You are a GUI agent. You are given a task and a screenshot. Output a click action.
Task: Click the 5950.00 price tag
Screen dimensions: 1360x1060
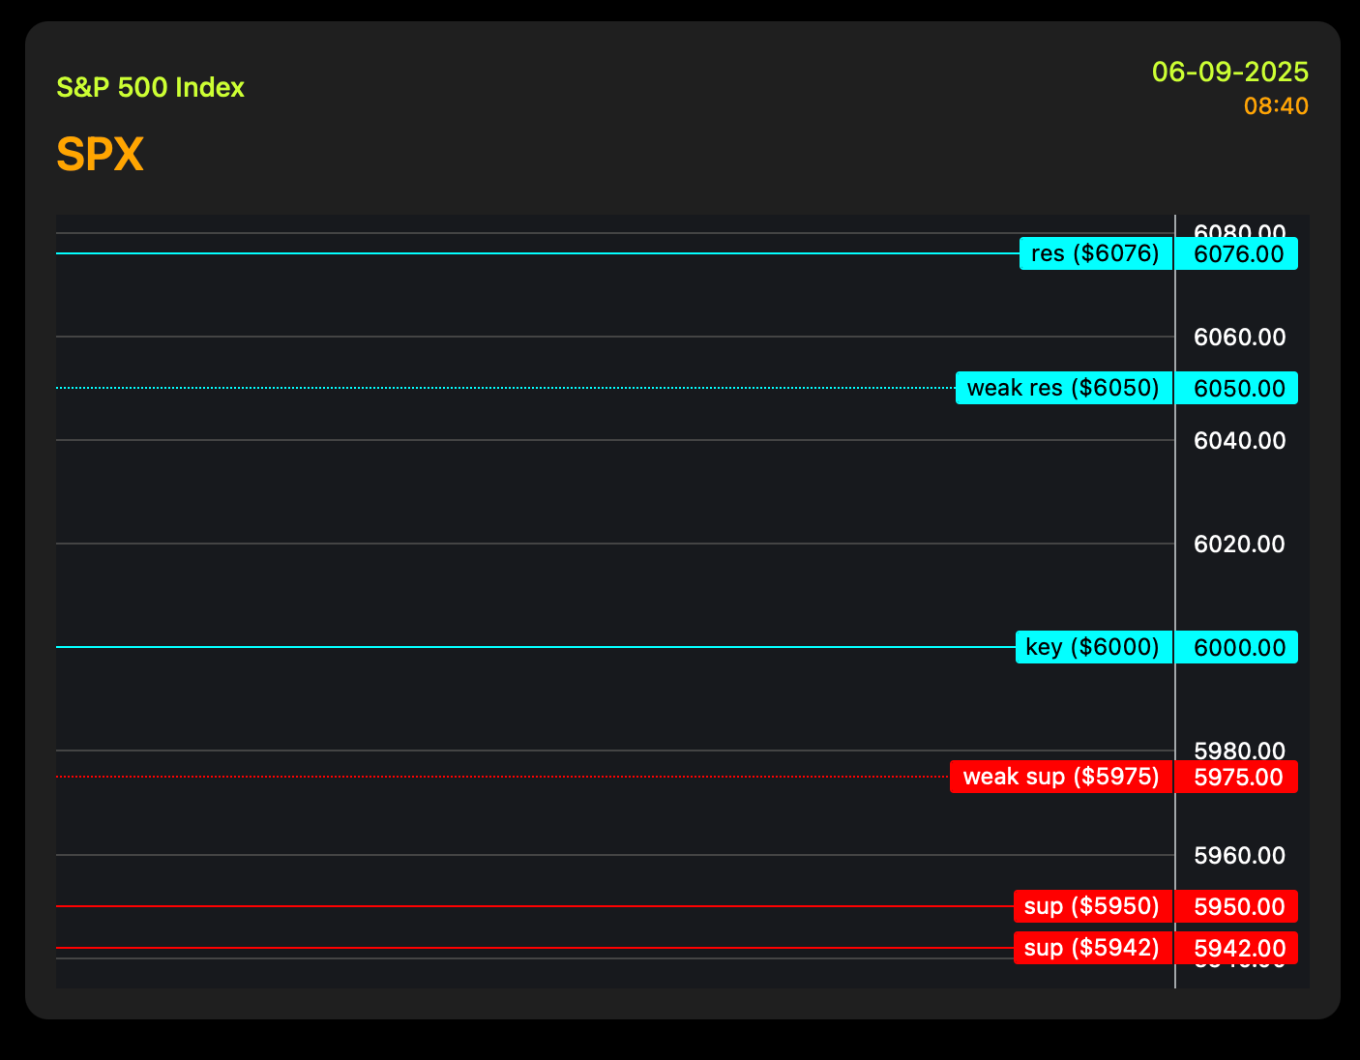click(1236, 906)
